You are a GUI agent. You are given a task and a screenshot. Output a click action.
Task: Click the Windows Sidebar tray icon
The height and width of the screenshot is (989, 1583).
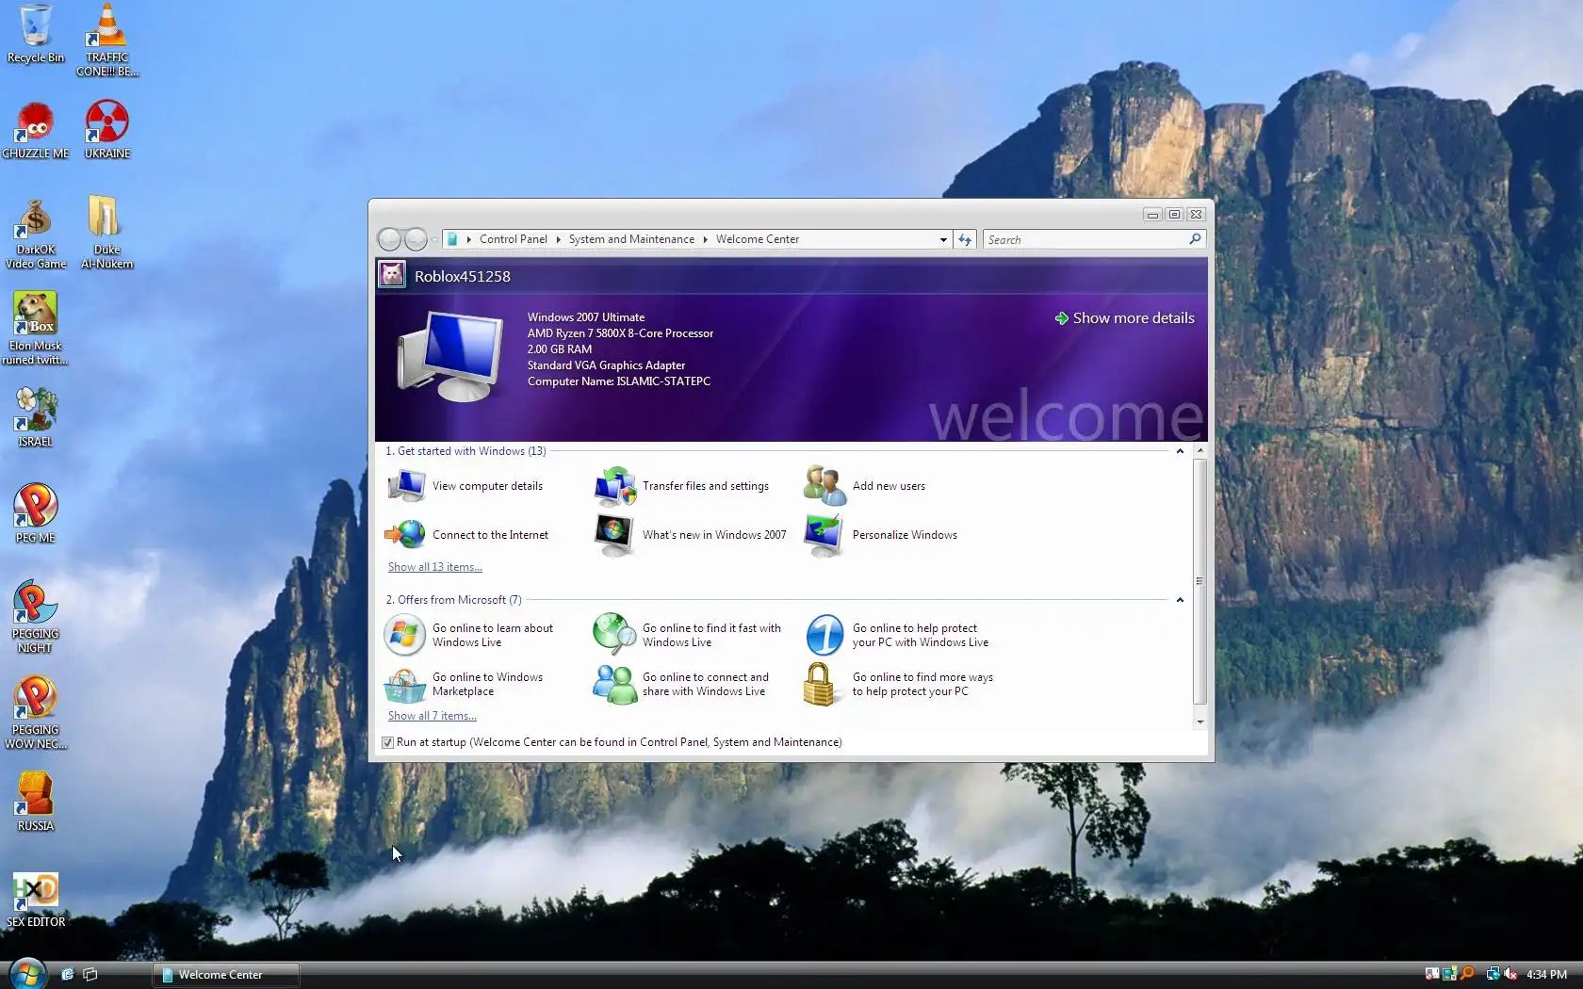pos(1449,974)
